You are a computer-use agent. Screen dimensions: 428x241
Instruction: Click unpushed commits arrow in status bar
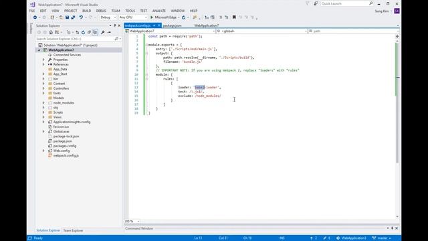click(312, 238)
